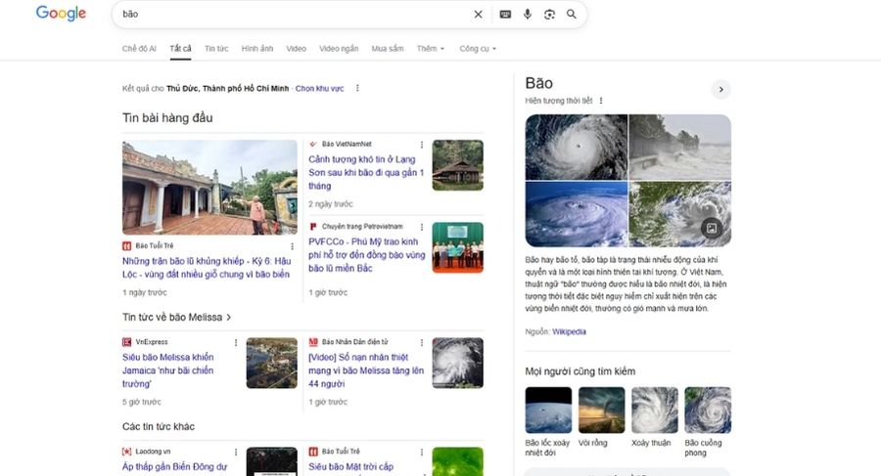Expand the Công cụ dropdown
This screenshot has width=881, height=476.
pyautogui.click(x=478, y=48)
